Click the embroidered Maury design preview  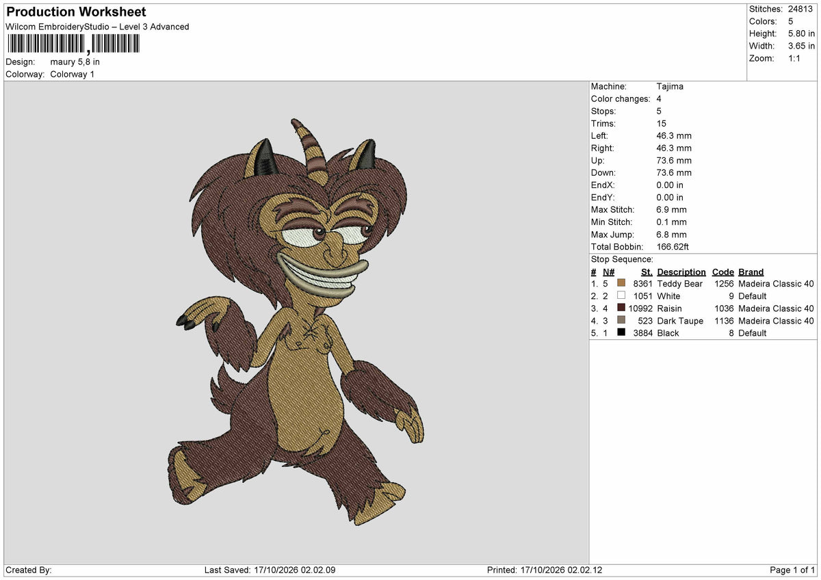296,321
